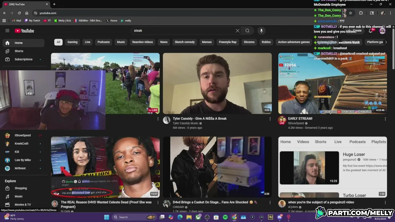Show more filter chips with right chevron
The height and width of the screenshot is (222, 395).
point(386,42)
